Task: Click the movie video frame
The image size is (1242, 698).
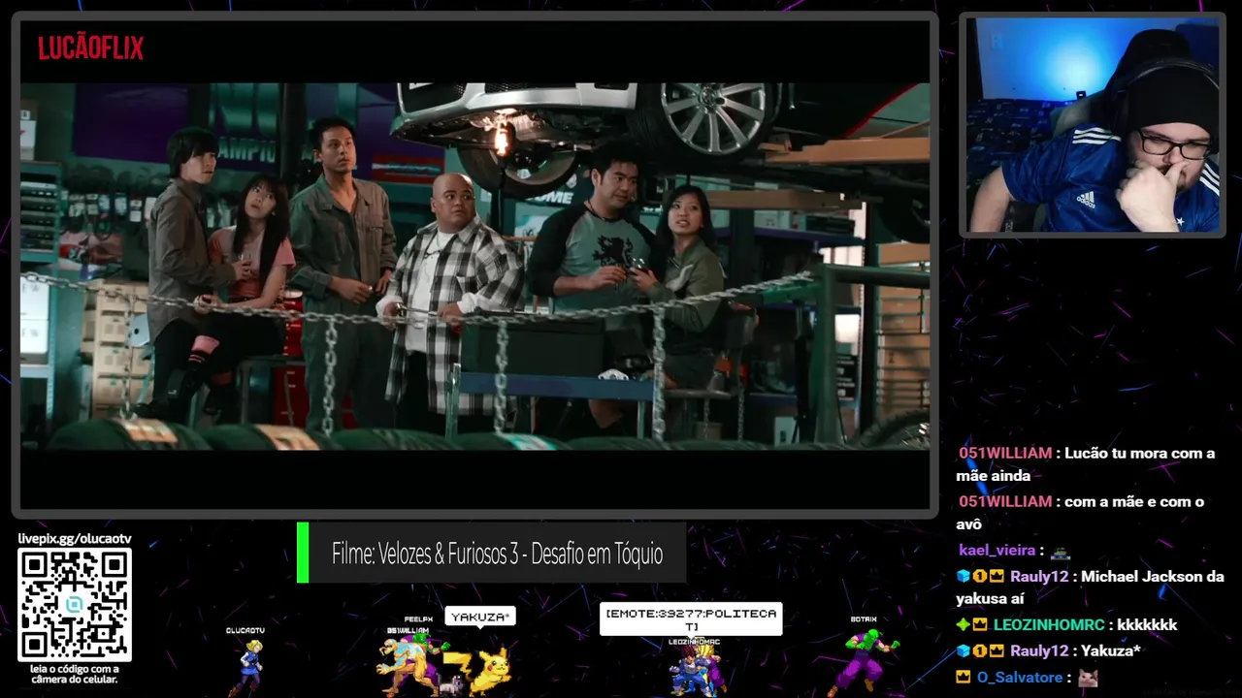Action: (x=474, y=266)
